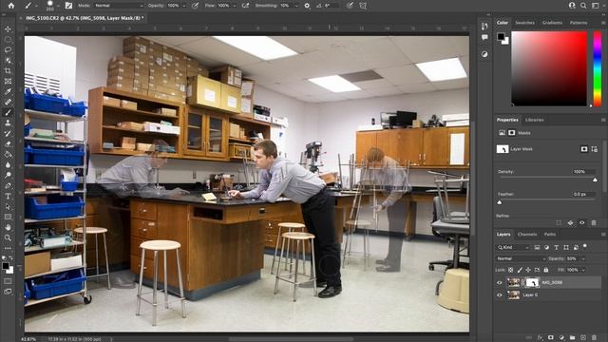This screenshot has height=342, width=608.
Task: Select the Type tool
Action: point(8,197)
